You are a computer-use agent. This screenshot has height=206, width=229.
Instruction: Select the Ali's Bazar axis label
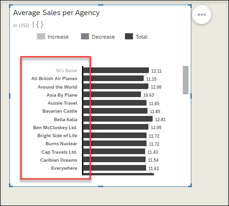pyautogui.click(x=66, y=71)
